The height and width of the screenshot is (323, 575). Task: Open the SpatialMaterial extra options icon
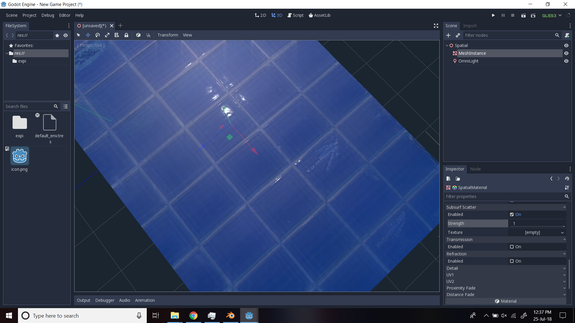567,188
